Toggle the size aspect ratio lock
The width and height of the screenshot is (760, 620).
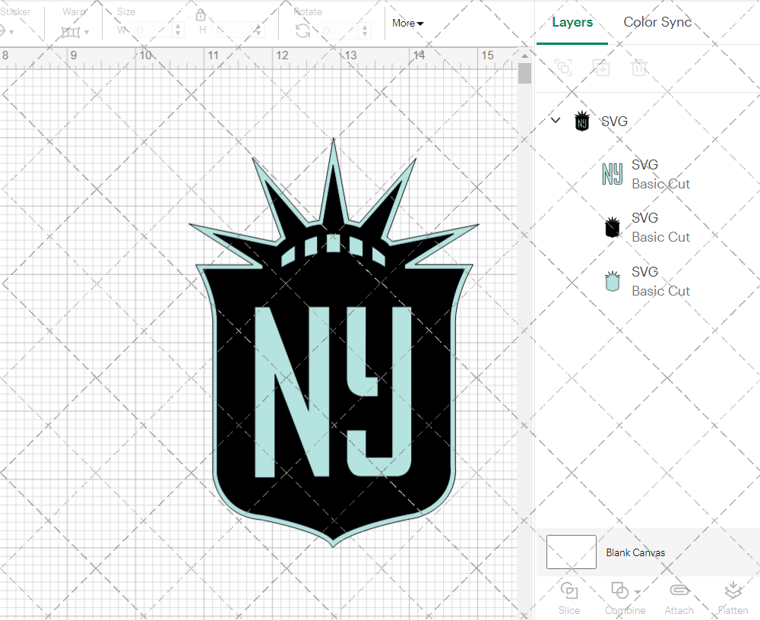(x=201, y=16)
